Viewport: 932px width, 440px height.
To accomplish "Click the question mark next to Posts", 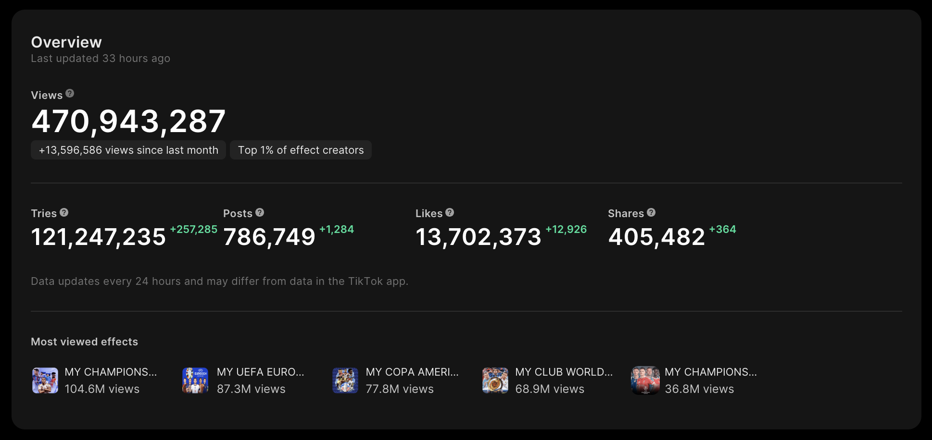I will click(x=260, y=212).
